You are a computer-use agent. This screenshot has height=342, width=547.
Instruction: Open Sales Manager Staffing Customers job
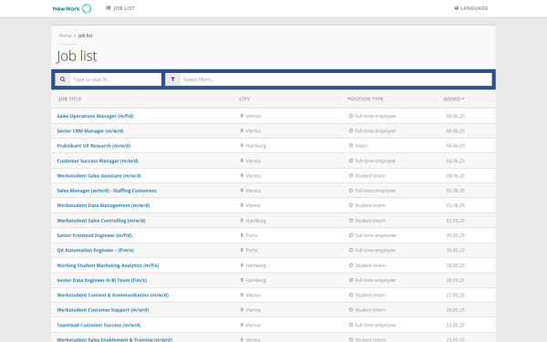[107, 191]
